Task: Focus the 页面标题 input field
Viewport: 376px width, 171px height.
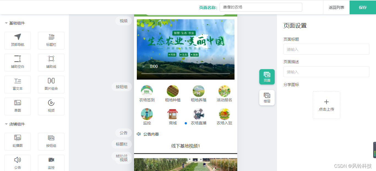Action: tap(326, 49)
